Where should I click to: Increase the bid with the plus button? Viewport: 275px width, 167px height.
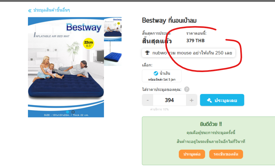192,100
